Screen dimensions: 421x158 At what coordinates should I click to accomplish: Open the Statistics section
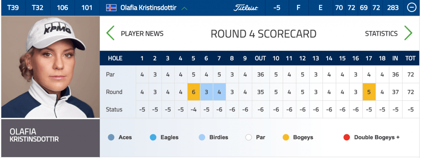pos(381,34)
